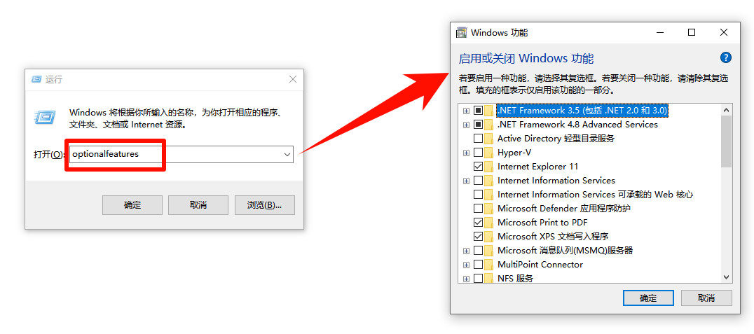The height and width of the screenshot is (334, 754).
Task: Select .NET Framework 3.5 list item text
Action: tap(582, 111)
